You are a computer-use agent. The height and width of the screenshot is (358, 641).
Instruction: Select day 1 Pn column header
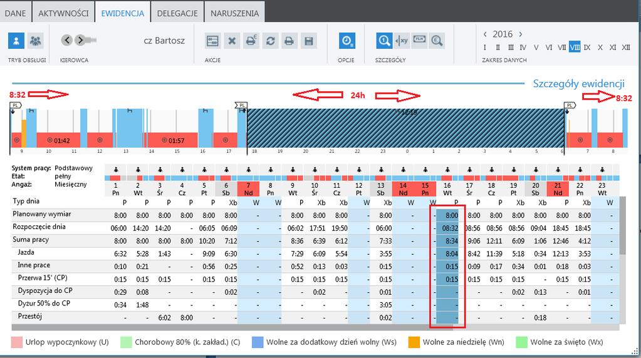tap(116, 189)
